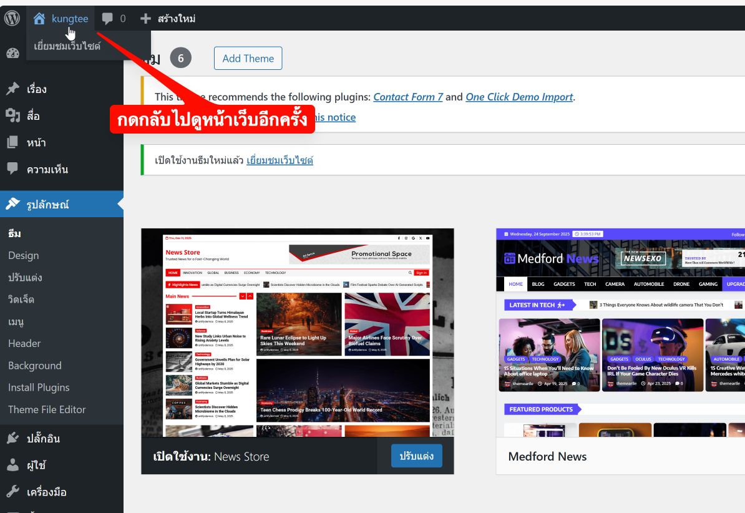Select the Medford News theme thumbnail

(620, 332)
